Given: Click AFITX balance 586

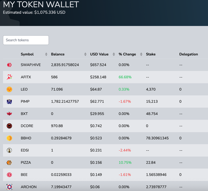Looking at the screenshot, I should (x=54, y=77).
